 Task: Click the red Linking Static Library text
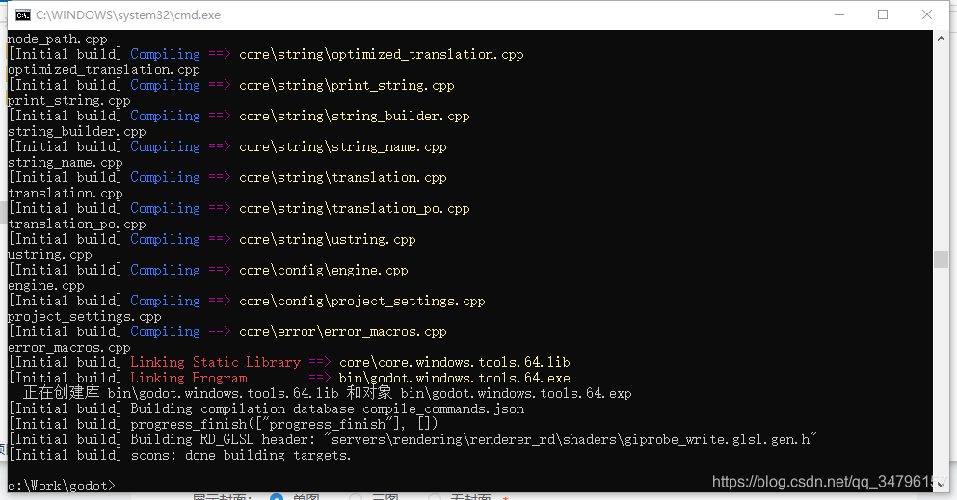[x=216, y=362]
